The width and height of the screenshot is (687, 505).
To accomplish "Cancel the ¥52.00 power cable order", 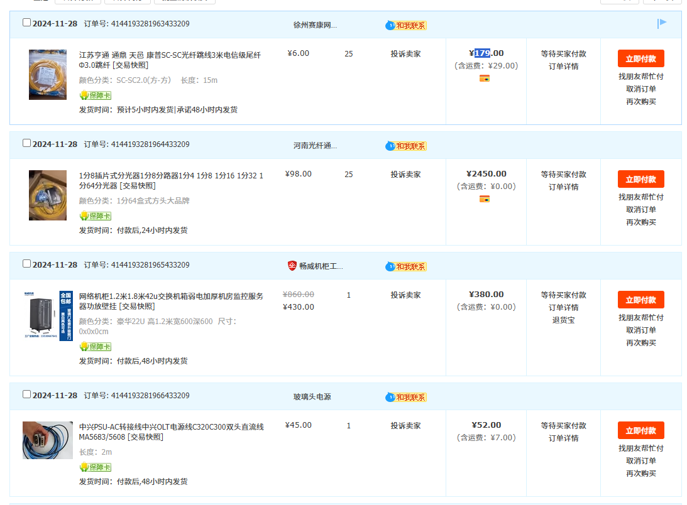I will [640, 461].
